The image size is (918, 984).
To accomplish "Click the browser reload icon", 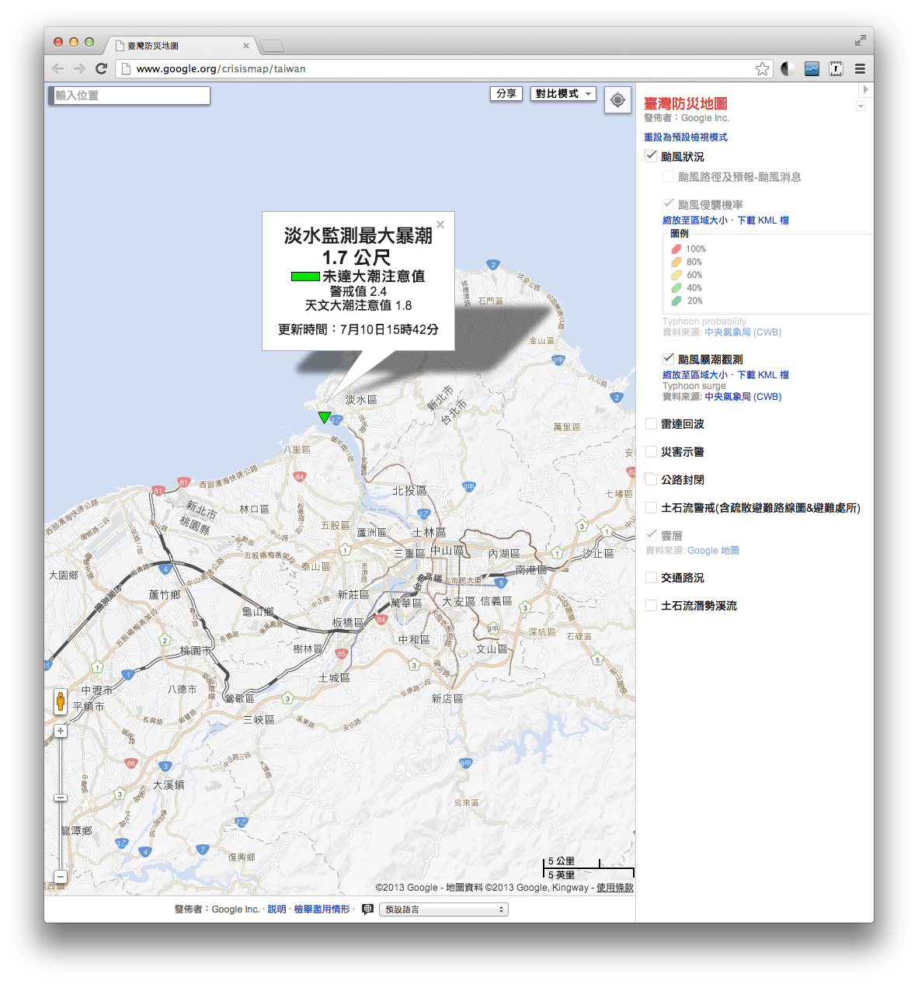I will pyautogui.click(x=102, y=68).
